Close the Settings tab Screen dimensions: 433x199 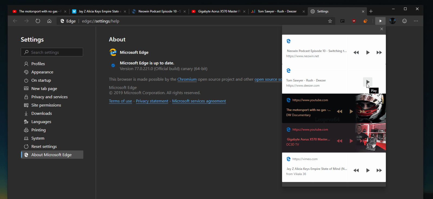(x=363, y=11)
